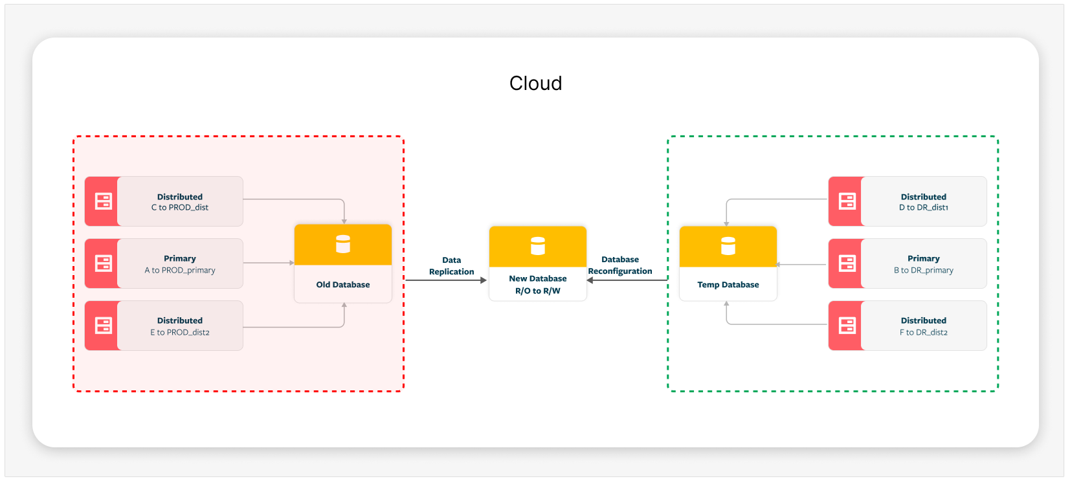Click the Database Reconfiguration label
Image resolution: width=1070 pixels, height=481 pixels.
[620, 265]
